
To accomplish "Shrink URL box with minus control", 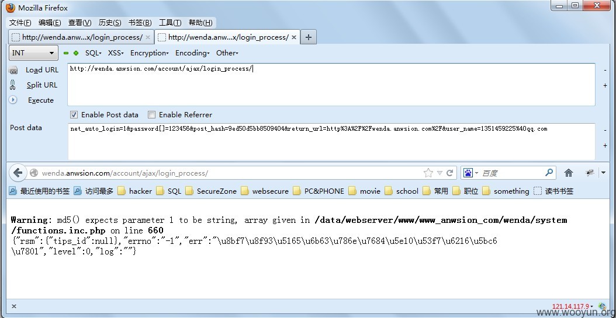I will [605, 70].
